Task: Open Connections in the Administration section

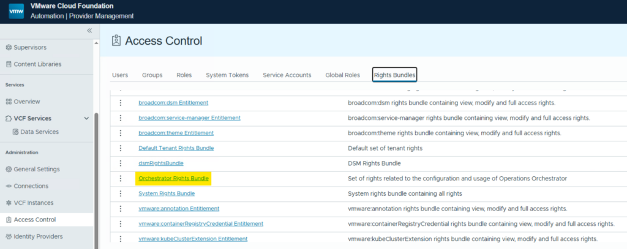Action: point(31,186)
